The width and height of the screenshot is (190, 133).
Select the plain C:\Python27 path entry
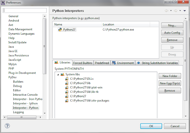coord(78,96)
